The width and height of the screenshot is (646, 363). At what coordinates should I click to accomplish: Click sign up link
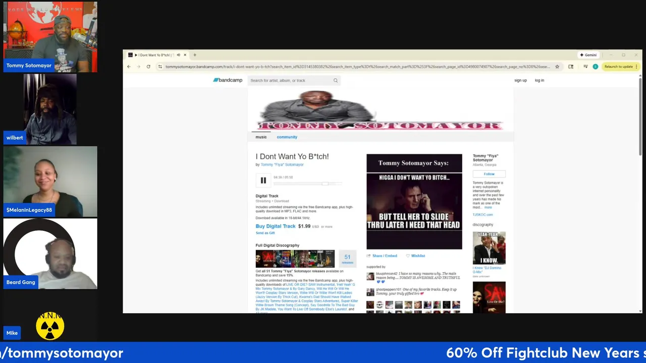(520, 80)
